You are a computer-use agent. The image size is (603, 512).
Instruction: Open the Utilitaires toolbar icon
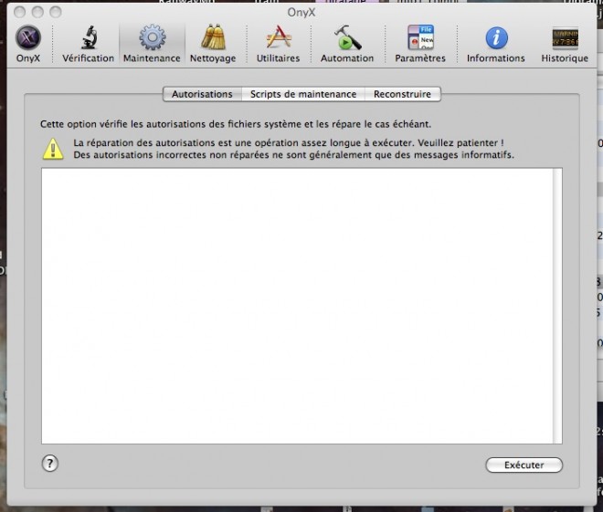pyautogui.click(x=279, y=37)
